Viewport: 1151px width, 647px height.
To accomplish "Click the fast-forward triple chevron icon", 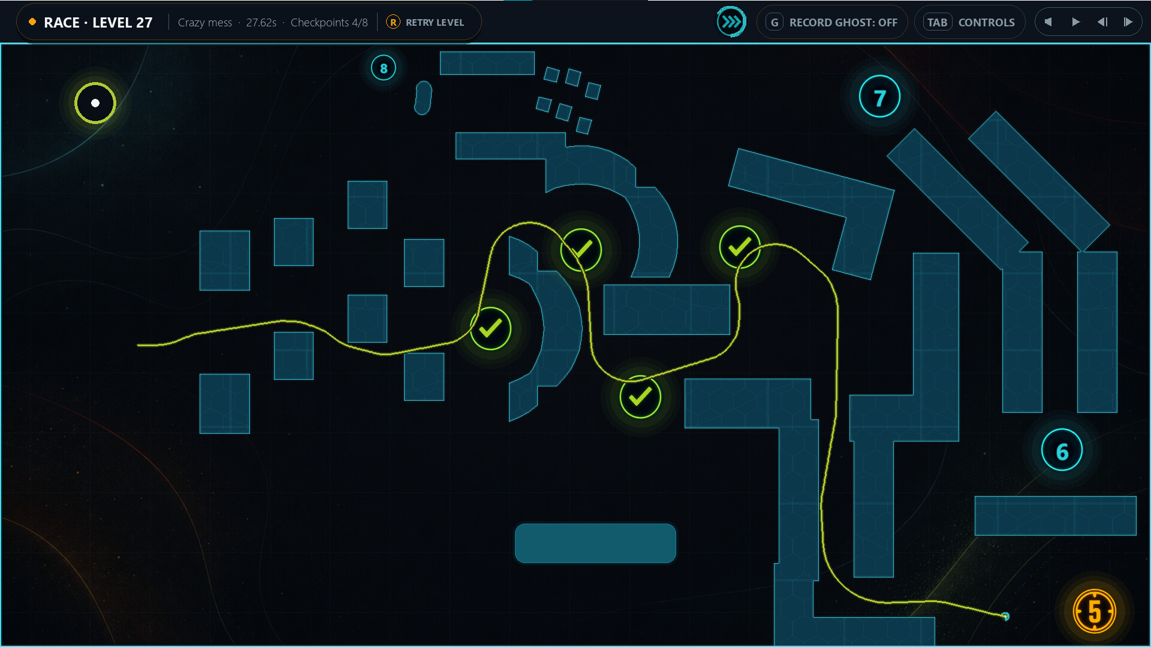I will pos(731,22).
